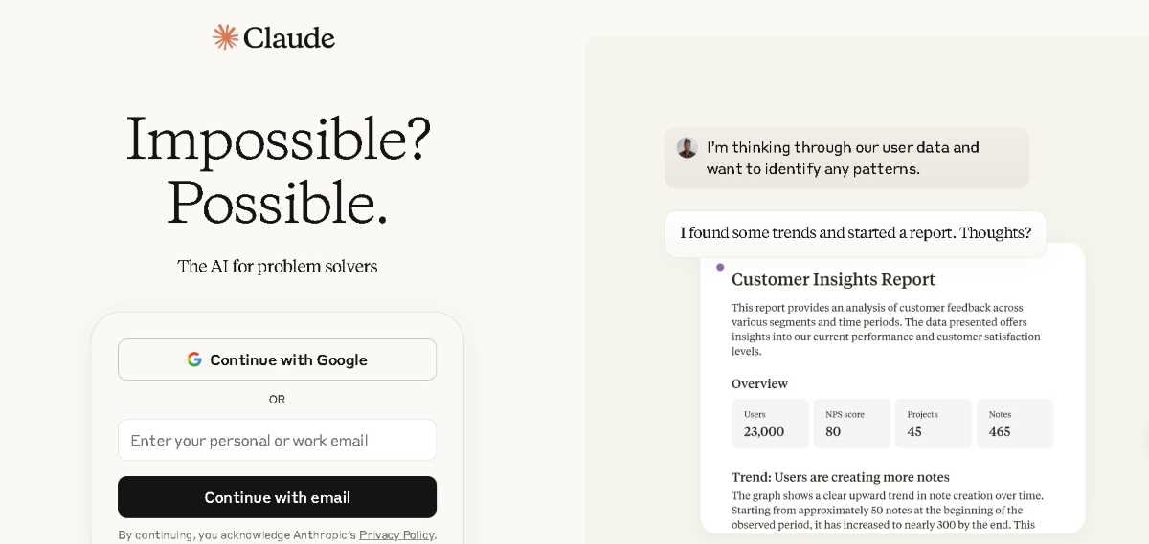Click the Projects 45 stat card
The width and height of the screenshot is (1149, 544).
click(933, 424)
